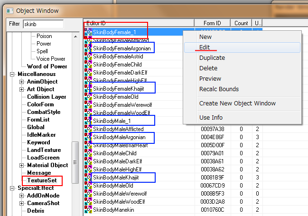Collapse the SpecialEffect tree category

12,188
